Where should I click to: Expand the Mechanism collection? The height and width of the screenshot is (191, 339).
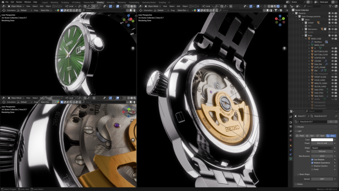(303, 29)
